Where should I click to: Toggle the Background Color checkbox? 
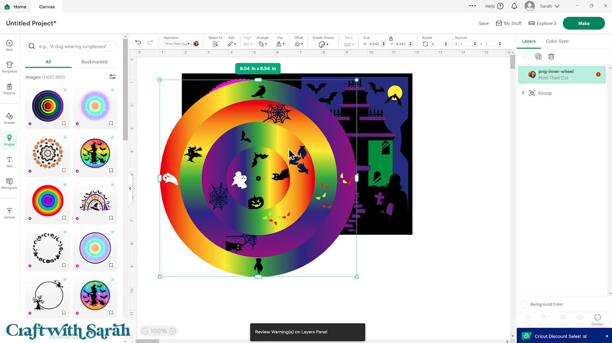coord(525,304)
